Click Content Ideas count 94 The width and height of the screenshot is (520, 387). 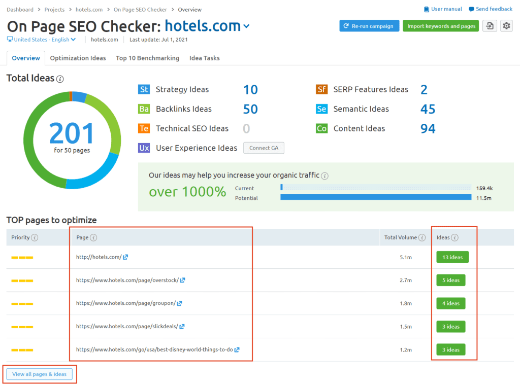(x=428, y=128)
